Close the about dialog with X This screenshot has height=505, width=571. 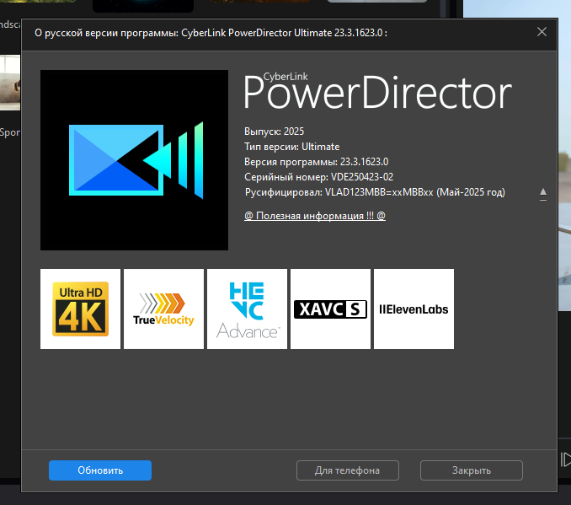[x=542, y=32]
